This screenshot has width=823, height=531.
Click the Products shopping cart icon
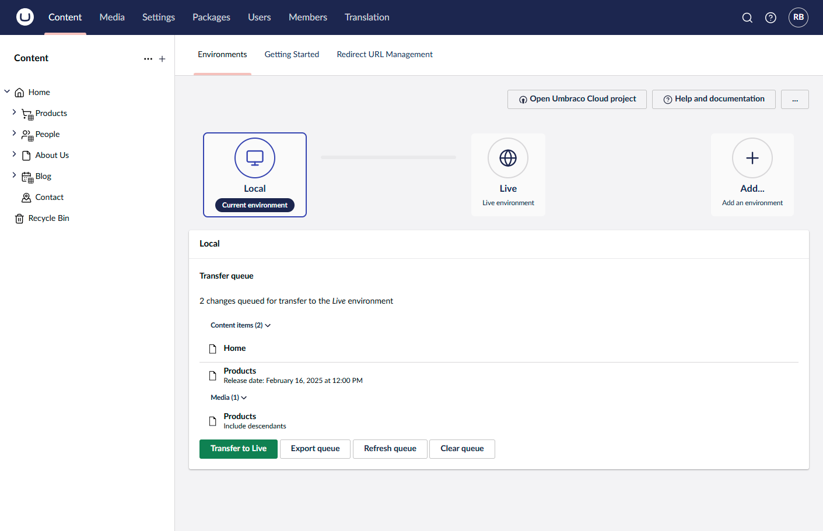coord(27,113)
